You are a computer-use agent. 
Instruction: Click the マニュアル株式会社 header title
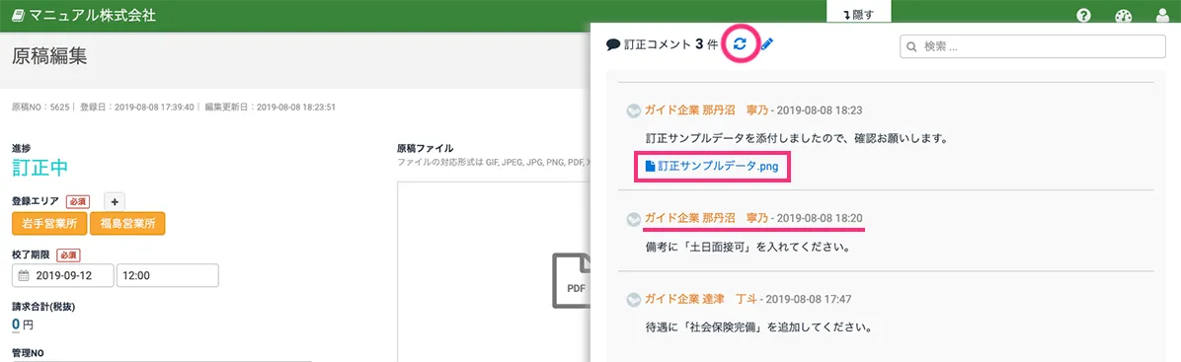tap(93, 15)
